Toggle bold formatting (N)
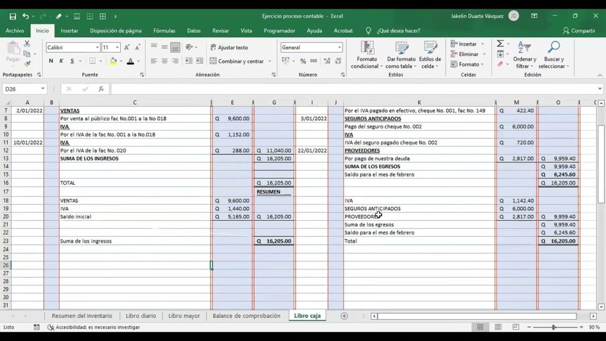 (51, 61)
